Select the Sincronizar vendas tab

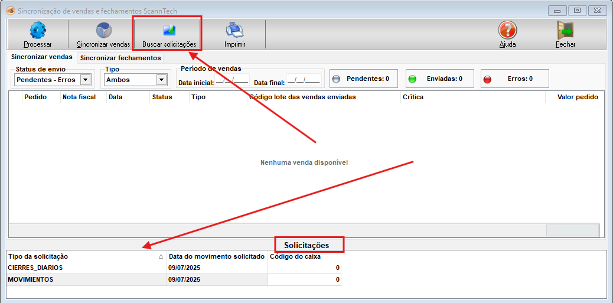(x=41, y=57)
